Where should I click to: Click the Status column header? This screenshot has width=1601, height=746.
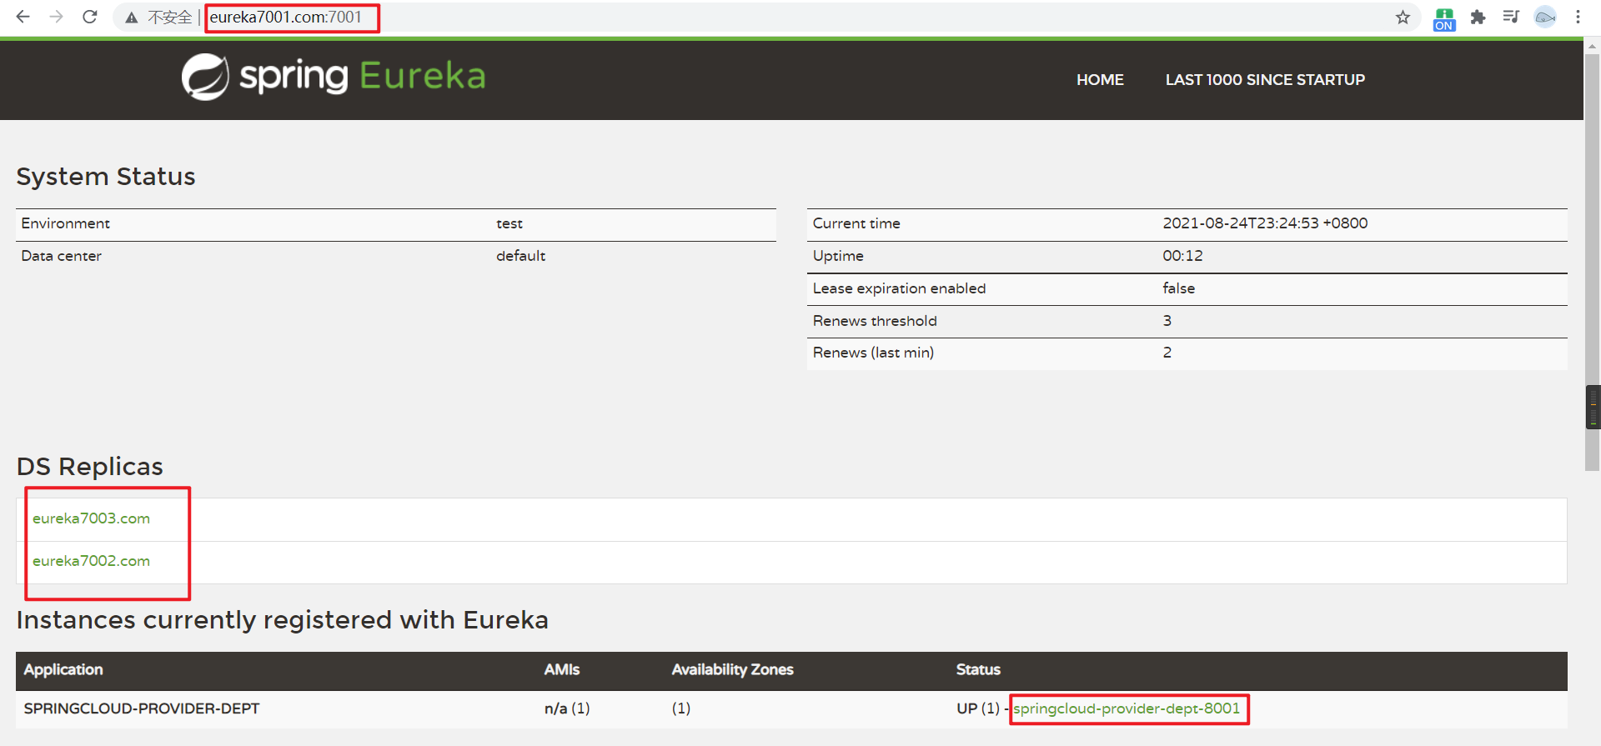[978, 669]
